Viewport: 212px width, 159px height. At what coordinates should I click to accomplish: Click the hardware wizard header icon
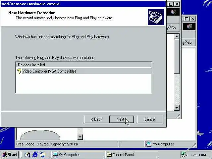(156, 17)
